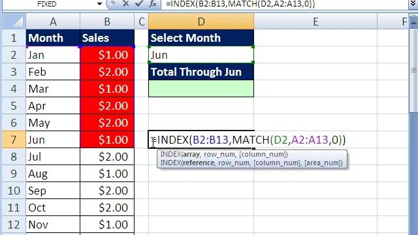Screen dimensions: 418x235
Task: Click the Month header cell
Action: click(53, 38)
